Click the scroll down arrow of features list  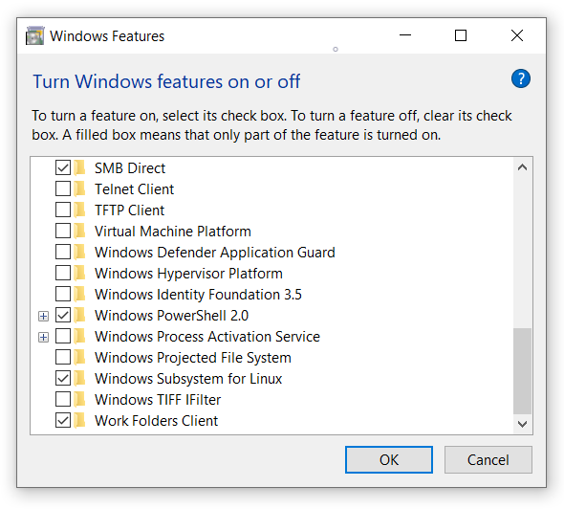522,424
